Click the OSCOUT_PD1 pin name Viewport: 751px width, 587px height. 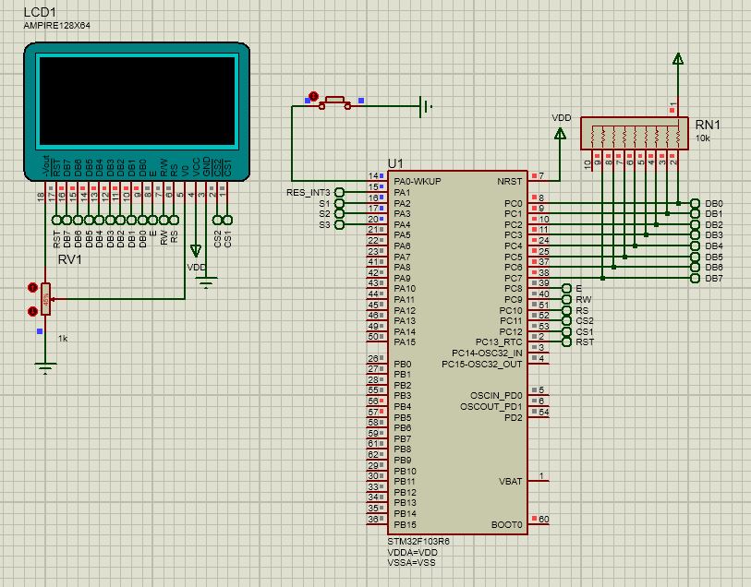point(491,407)
